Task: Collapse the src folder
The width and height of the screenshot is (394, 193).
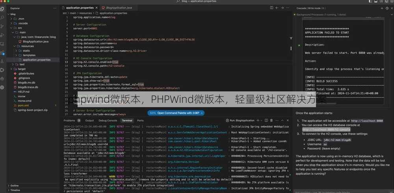Action: [11, 28]
